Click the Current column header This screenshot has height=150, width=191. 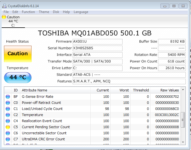click(101, 90)
